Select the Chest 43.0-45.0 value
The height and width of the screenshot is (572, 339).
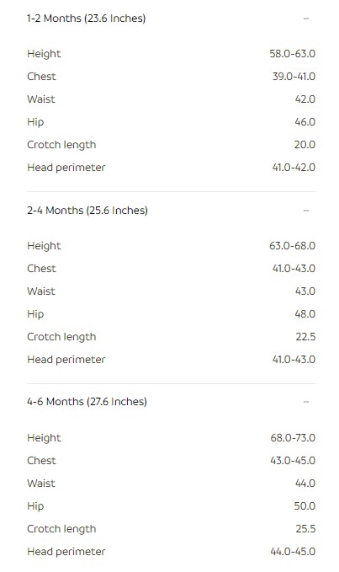coord(293,461)
